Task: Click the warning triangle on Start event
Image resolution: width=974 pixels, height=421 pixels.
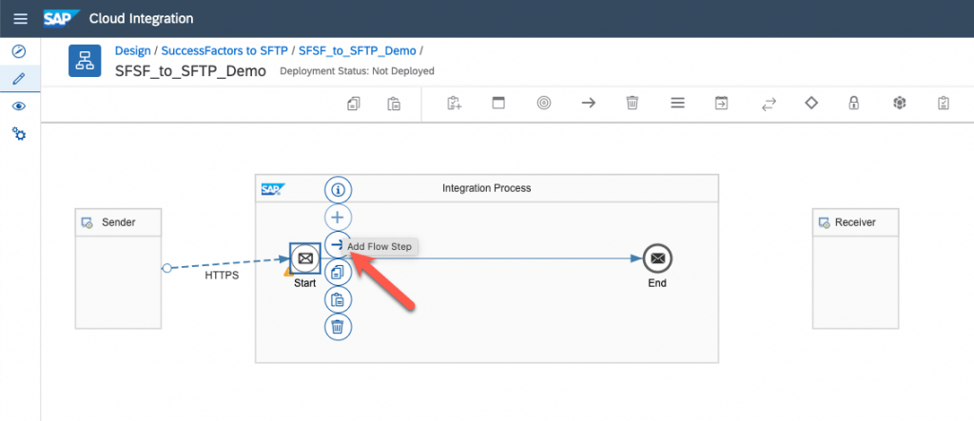Action: 287,272
